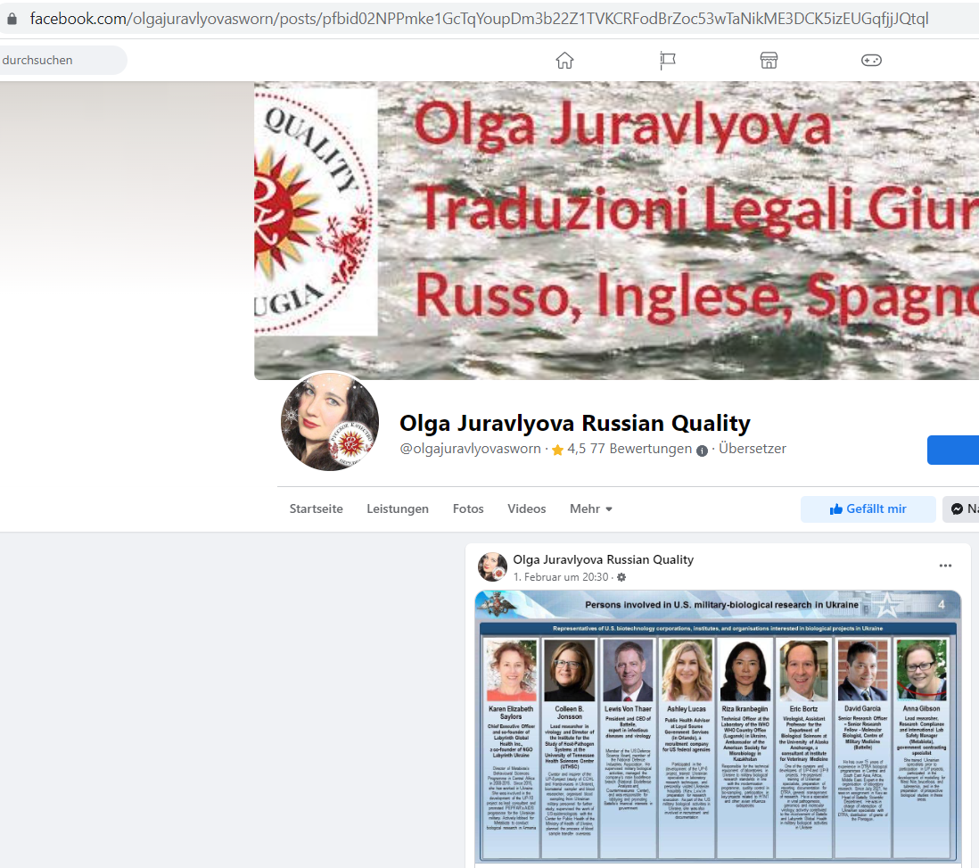The width and height of the screenshot is (979, 868).
Task: Open the page profile picture
Action: click(x=330, y=421)
